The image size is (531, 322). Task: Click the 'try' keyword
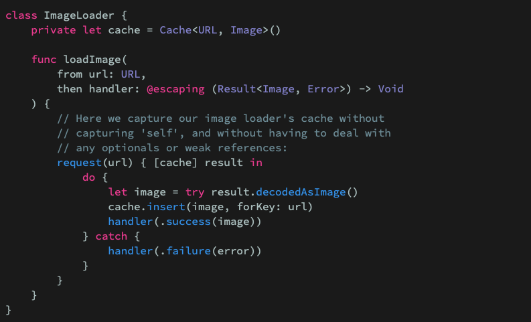tap(195, 192)
